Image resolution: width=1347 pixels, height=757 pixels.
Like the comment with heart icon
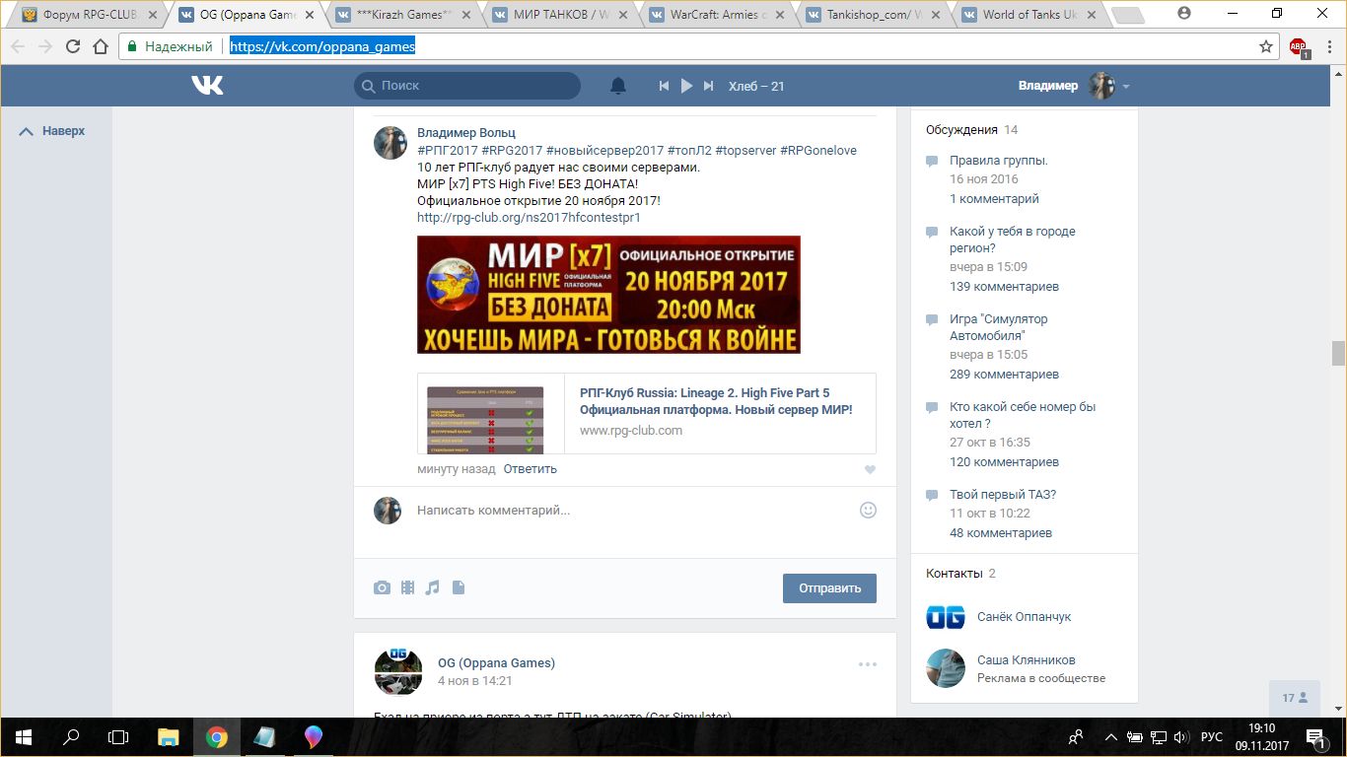point(870,470)
